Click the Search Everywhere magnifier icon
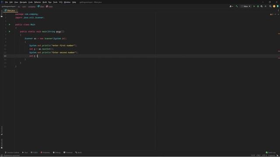 [270, 6]
